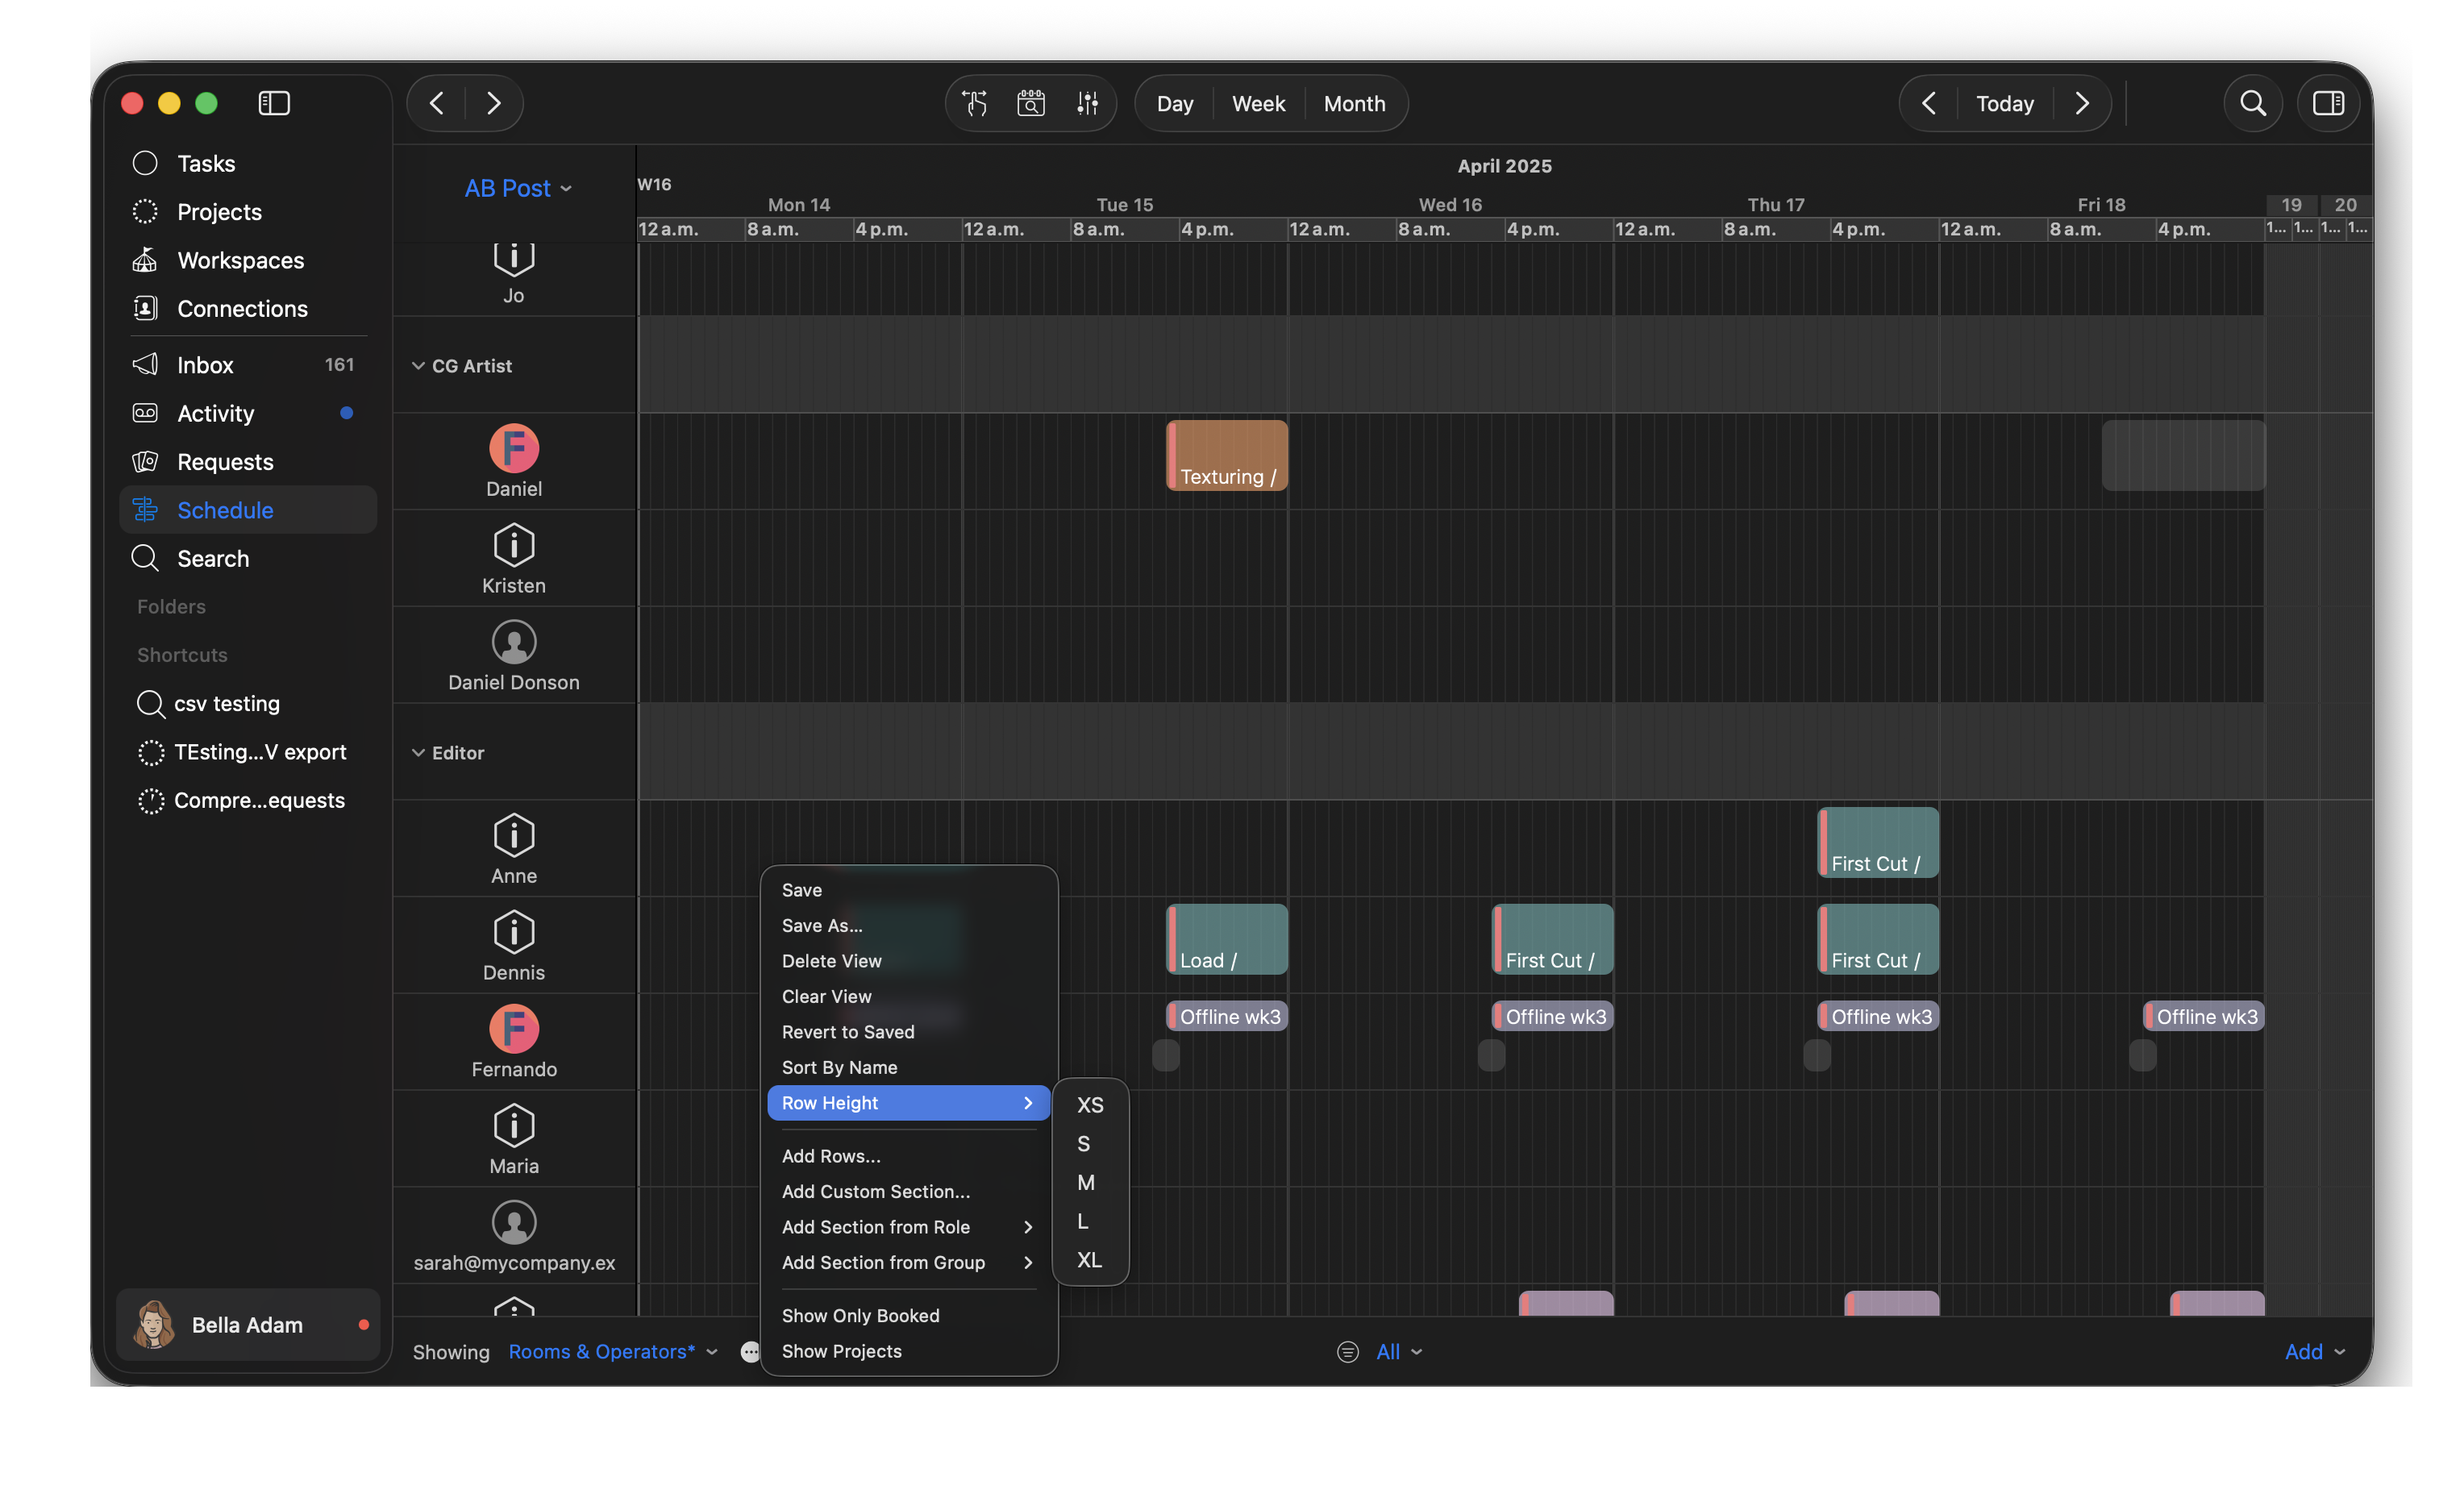Open the magnifier search icon top right
The image size is (2464, 1506).
[2252, 103]
